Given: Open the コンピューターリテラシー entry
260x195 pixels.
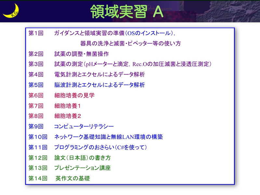Looking at the screenshot, I should point(84,126).
